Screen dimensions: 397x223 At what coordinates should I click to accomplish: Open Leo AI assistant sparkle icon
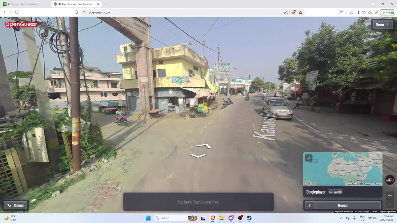(x=370, y=12)
